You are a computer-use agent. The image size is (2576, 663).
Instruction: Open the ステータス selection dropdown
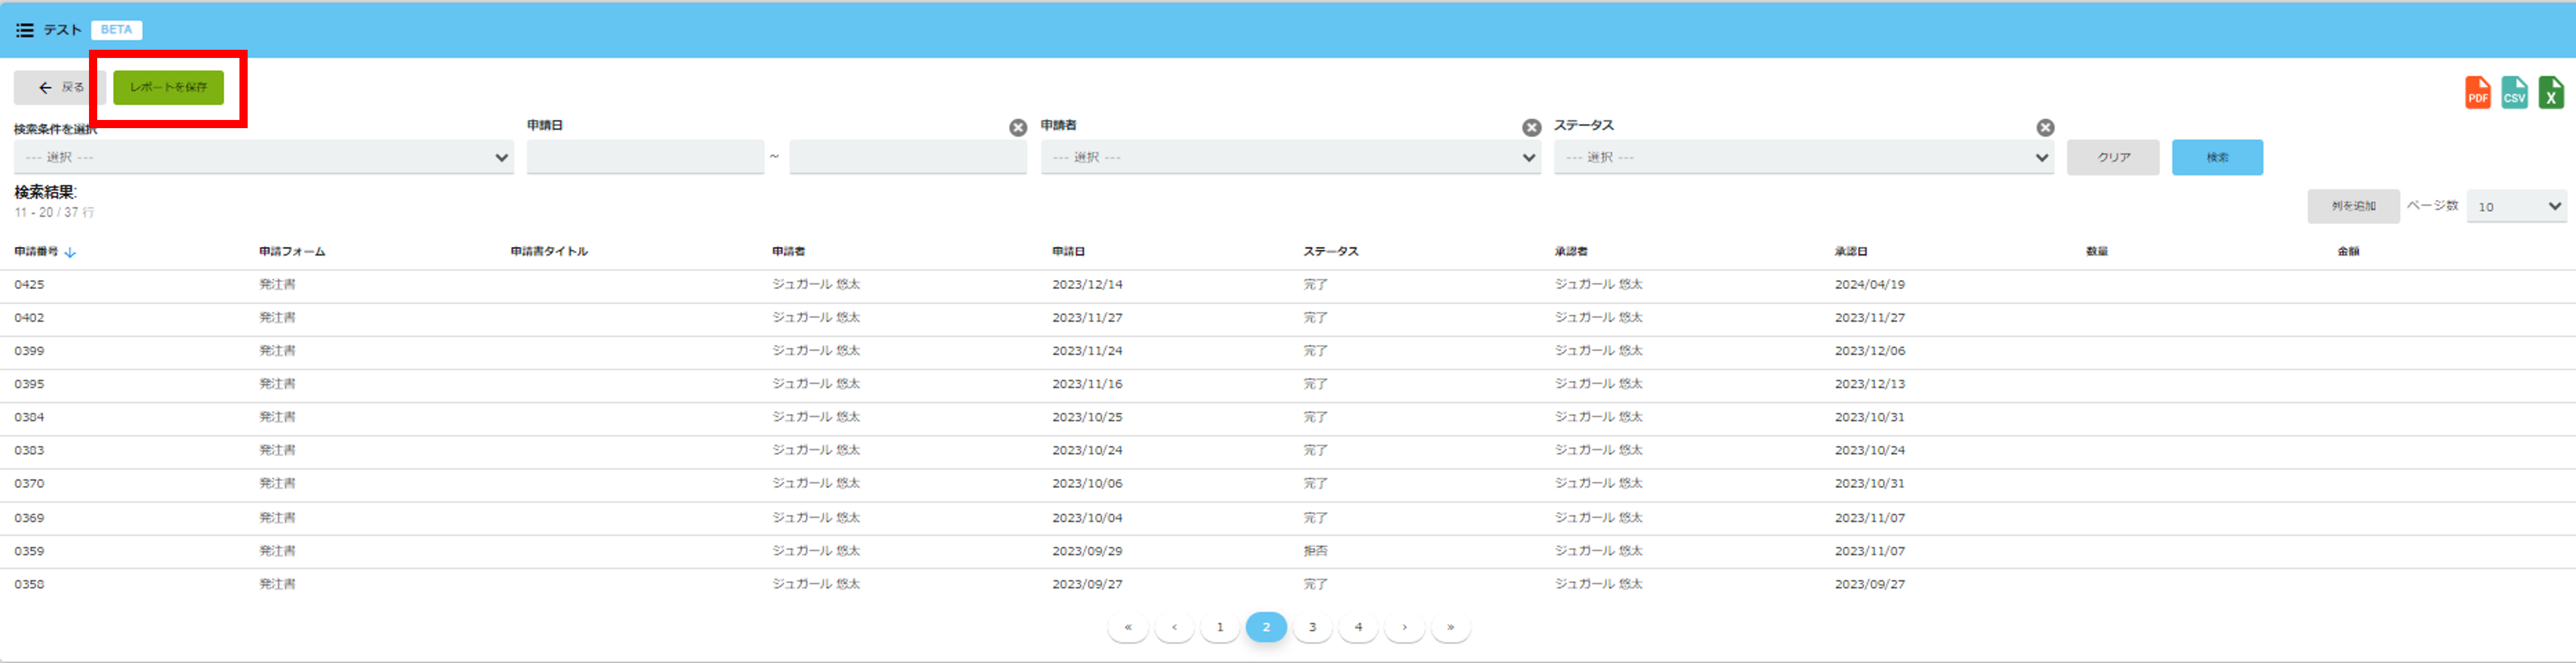(1804, 157)
